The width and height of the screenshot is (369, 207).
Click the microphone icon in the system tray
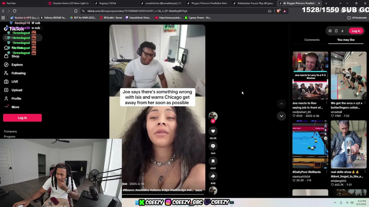(341, 203)
